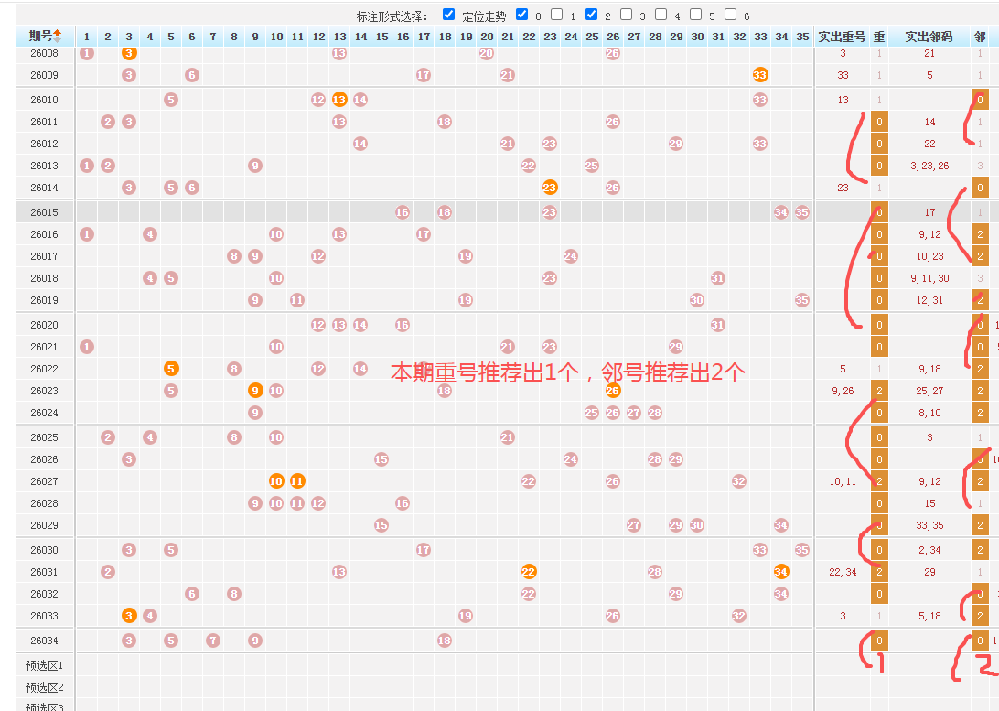
Task: Select the issue number 26022 row label
Action: 44,369
